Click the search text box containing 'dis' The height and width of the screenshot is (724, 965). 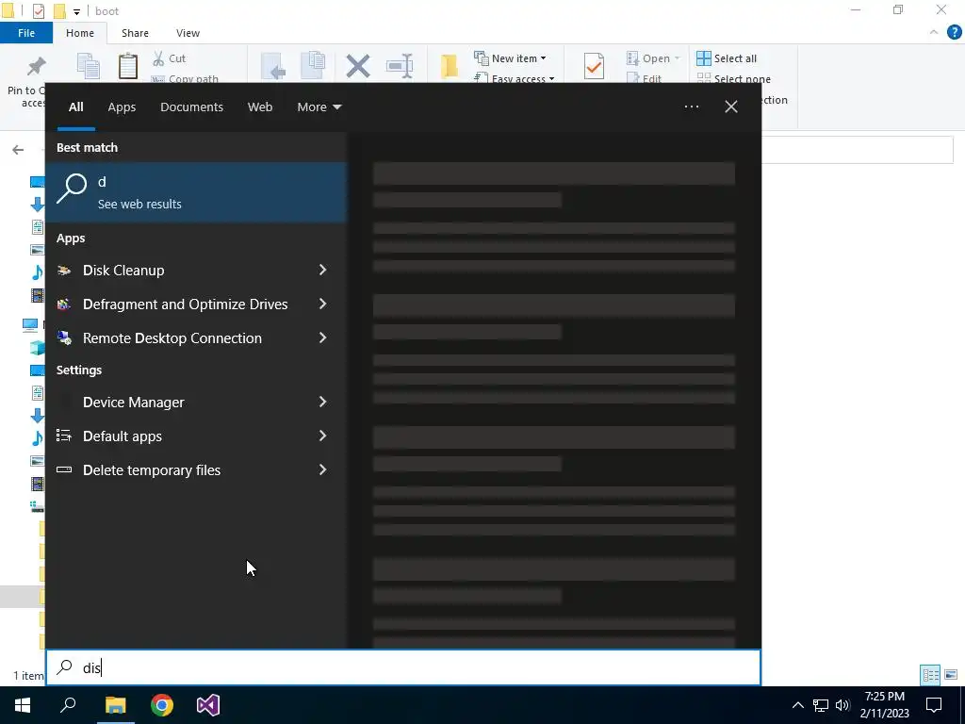tap(403, 667)
